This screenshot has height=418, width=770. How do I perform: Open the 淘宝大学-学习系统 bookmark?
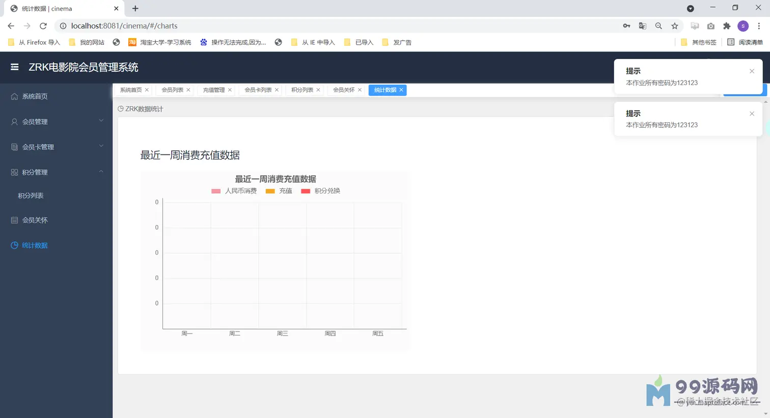pos(160,42)
